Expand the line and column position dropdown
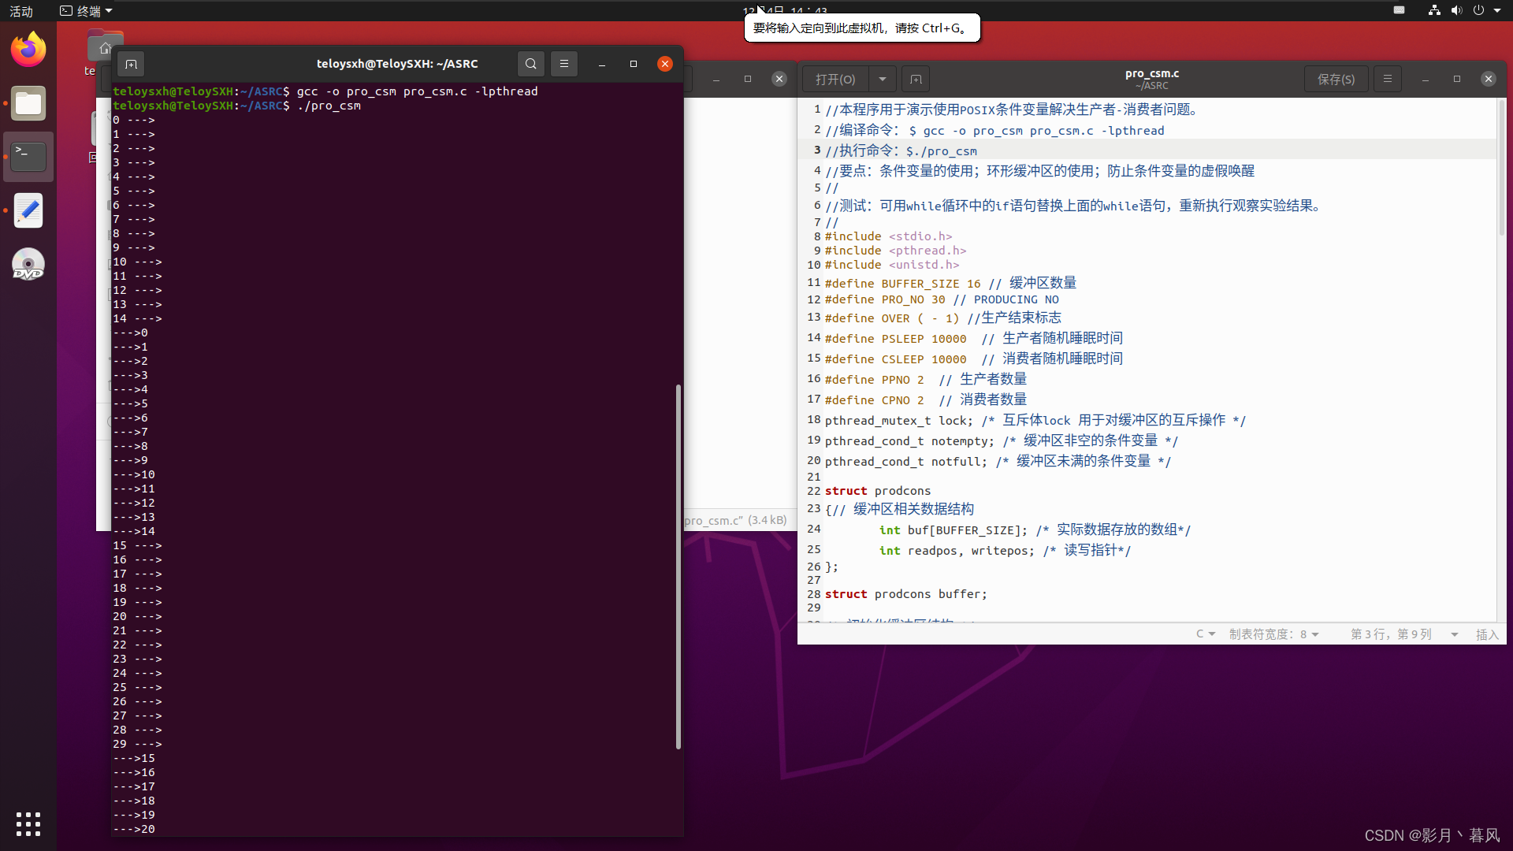Image resolution: width=1513 pixels, height=851 pixels. pos(1454,634)
